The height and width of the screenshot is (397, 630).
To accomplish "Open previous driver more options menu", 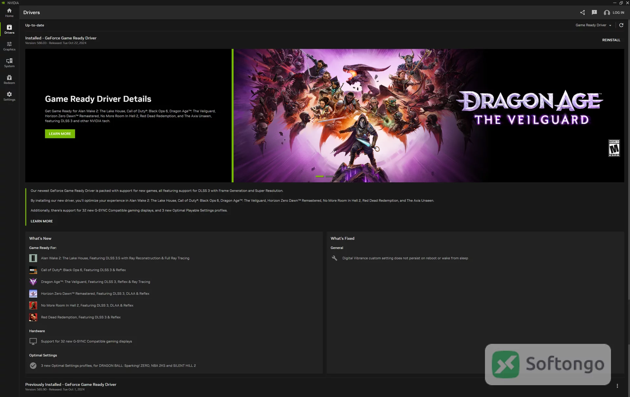I will [617, 386].
